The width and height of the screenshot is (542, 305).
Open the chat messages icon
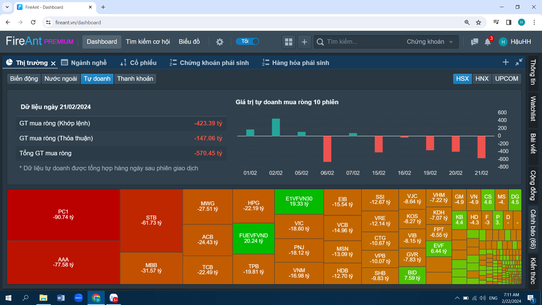click(x=475, y=42)
